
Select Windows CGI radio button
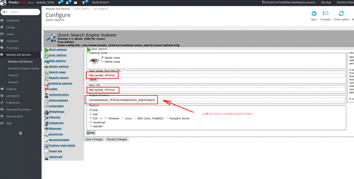coord(105,118)
